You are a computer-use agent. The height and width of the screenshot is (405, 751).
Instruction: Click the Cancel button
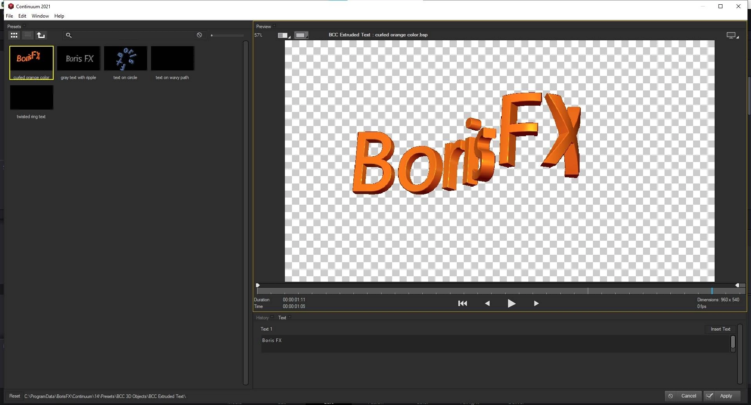[683, 396]
